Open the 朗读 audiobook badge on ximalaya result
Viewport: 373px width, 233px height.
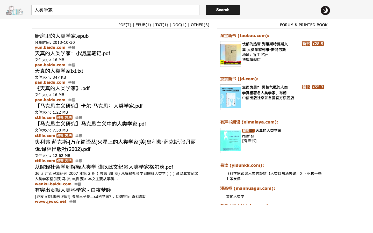[248, 130]
